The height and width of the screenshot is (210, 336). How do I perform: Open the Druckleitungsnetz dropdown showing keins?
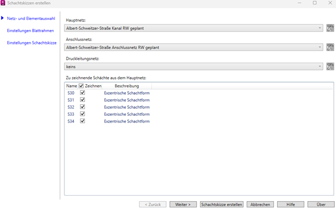click(193, 66)
